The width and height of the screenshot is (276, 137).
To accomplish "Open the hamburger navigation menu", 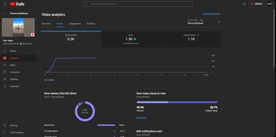I will pyautogui.click(x=5, y=4).
